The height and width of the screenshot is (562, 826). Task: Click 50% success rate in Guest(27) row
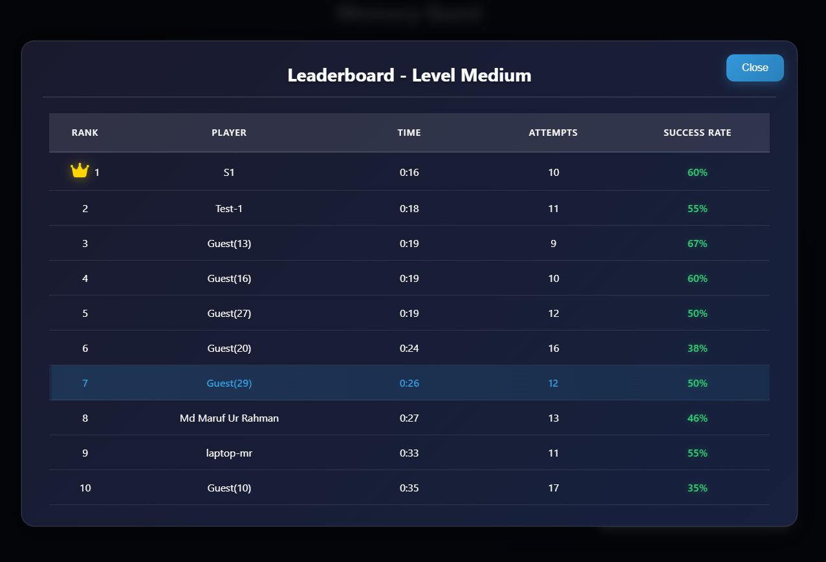click(697, 314)
